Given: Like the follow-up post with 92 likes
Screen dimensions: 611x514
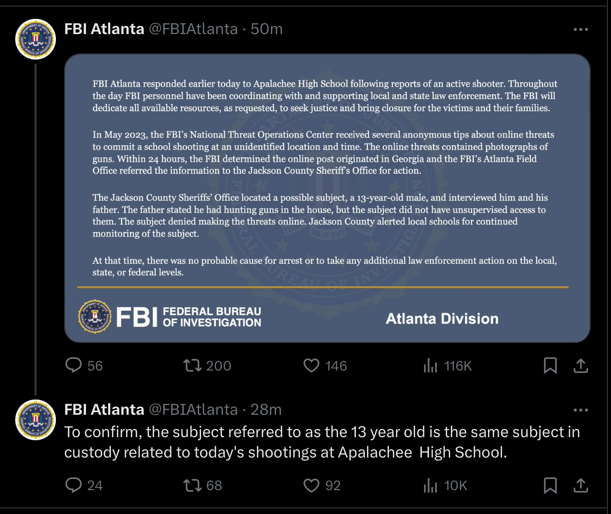Looking at the screenshot, I should point(311,486).
